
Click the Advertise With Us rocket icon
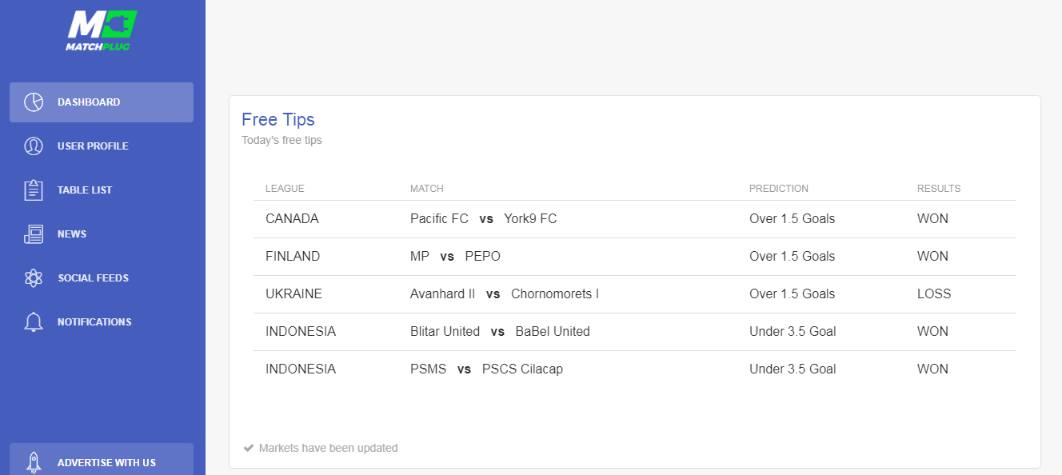coord(34,462)
